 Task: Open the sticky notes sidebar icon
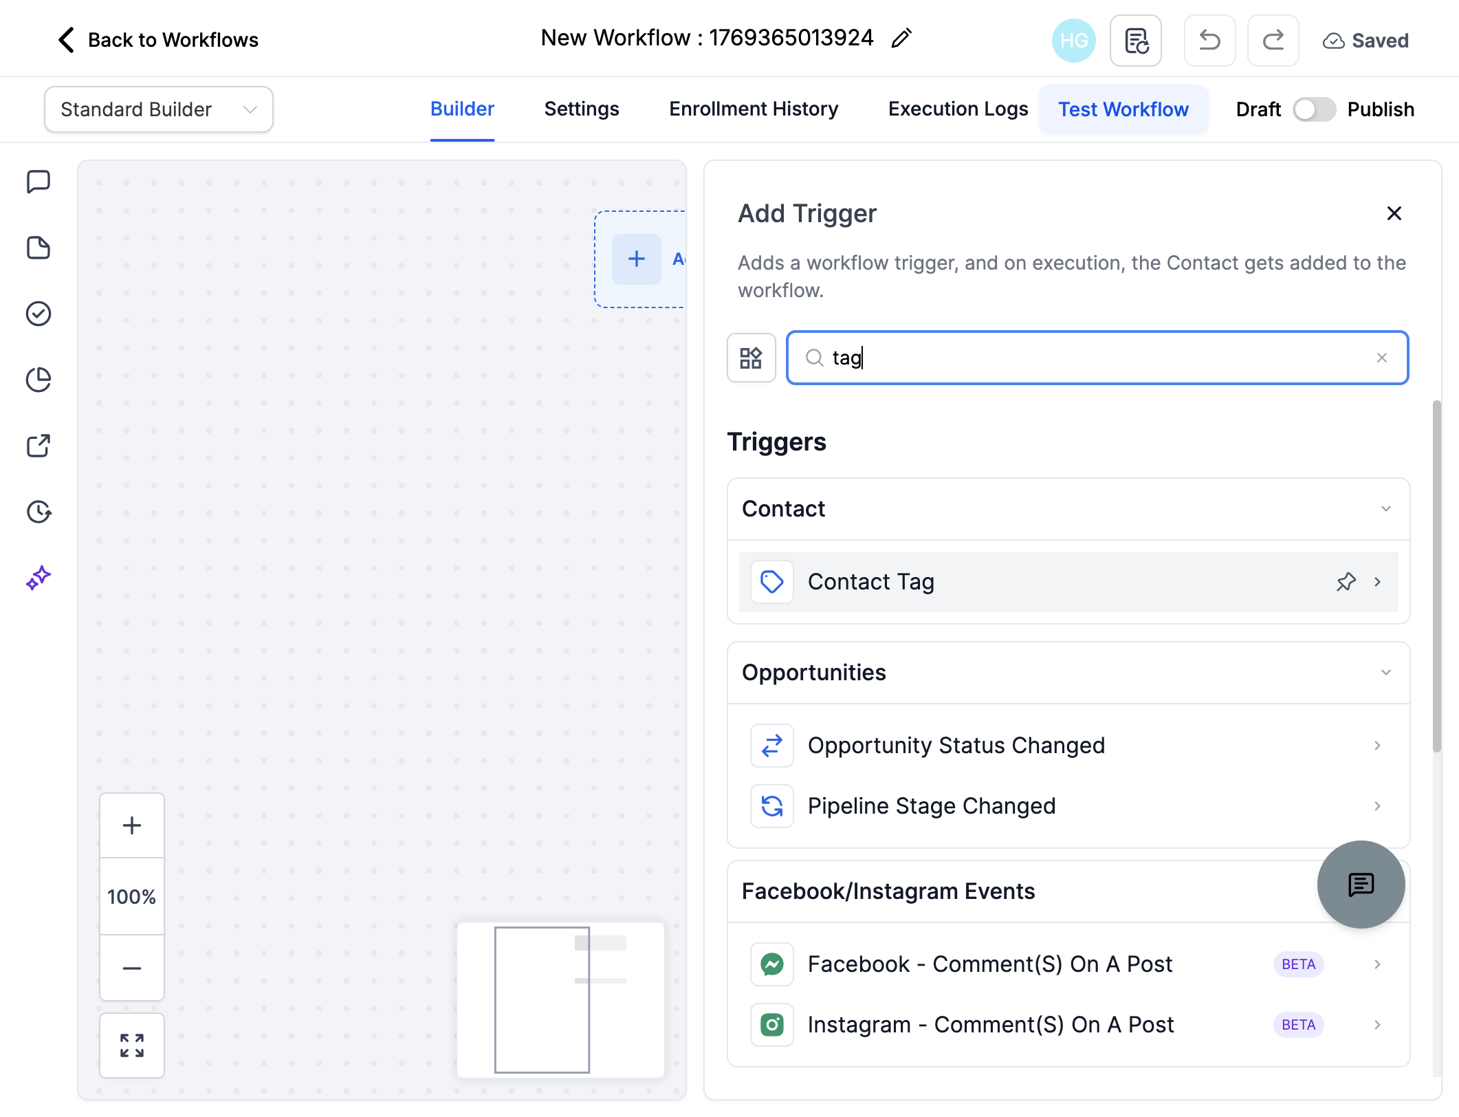click(39, 248)
